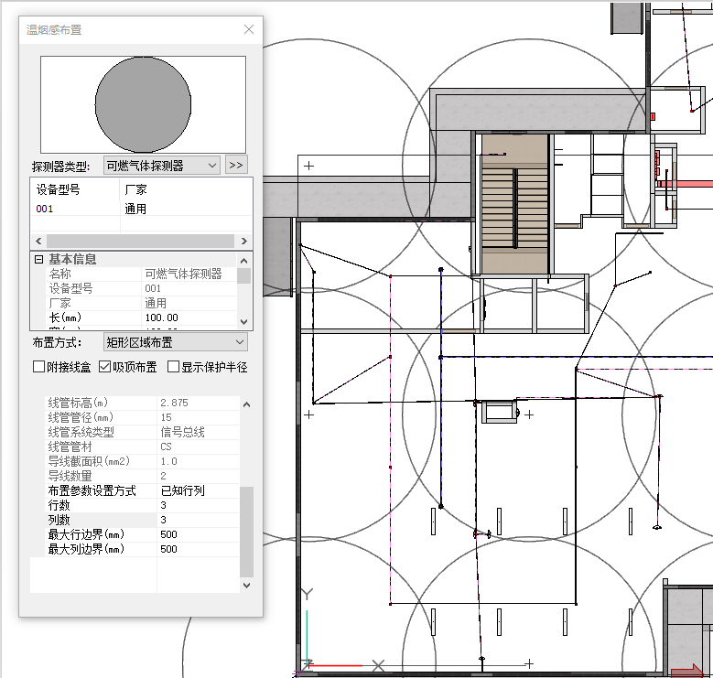Close the 温烟感布置 dialog

tap(249, 29)
